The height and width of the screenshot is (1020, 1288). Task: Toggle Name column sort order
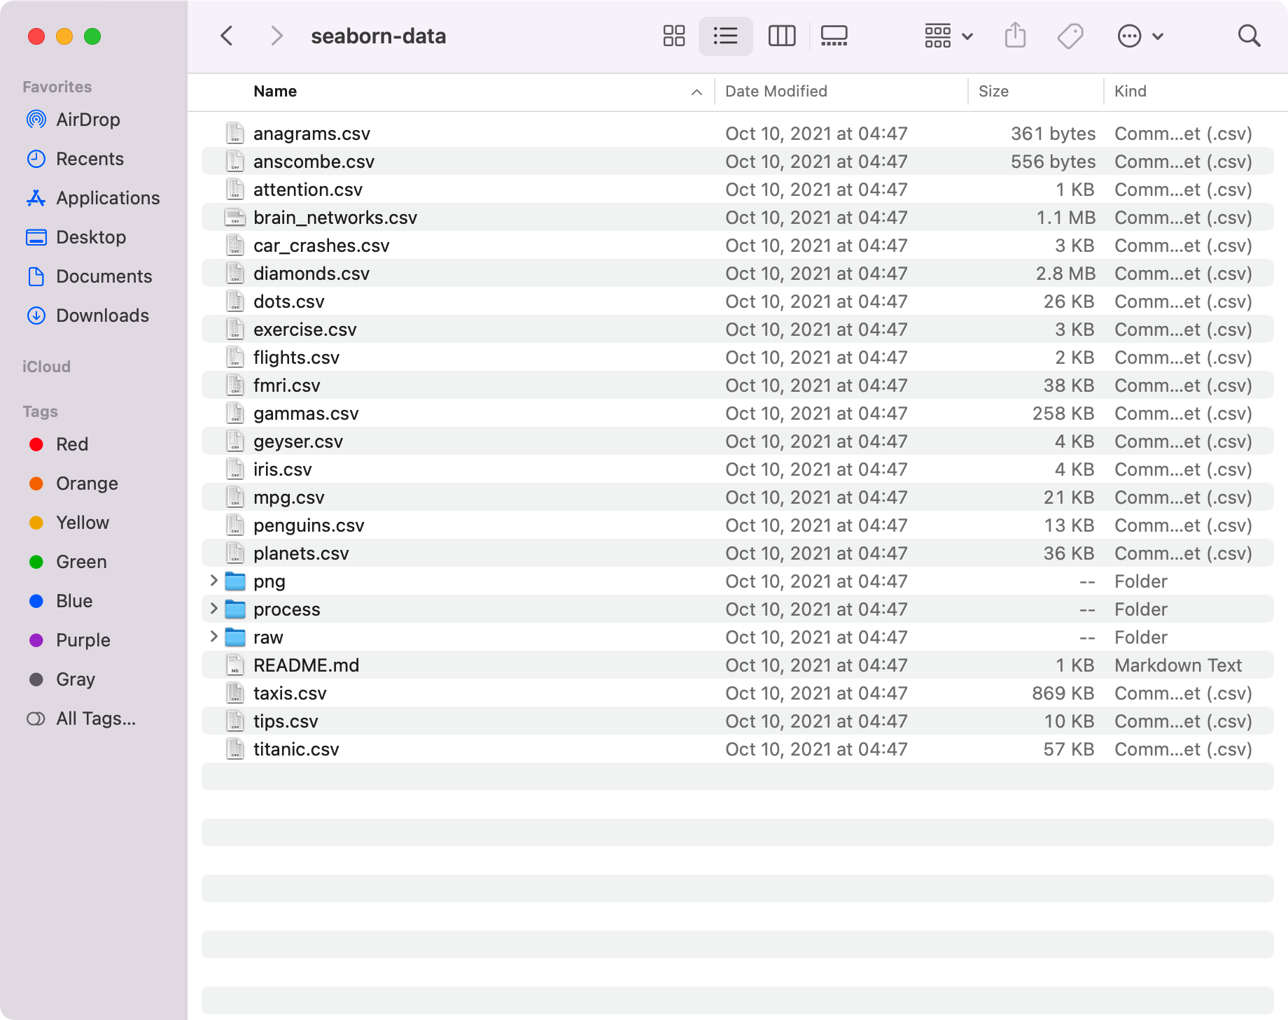tap(275, 91)
